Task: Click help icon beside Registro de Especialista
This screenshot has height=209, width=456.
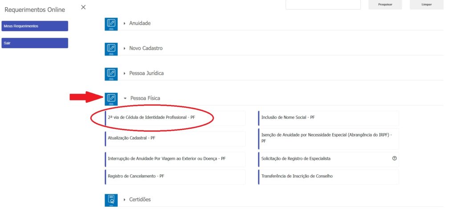Action: point(394,158)
